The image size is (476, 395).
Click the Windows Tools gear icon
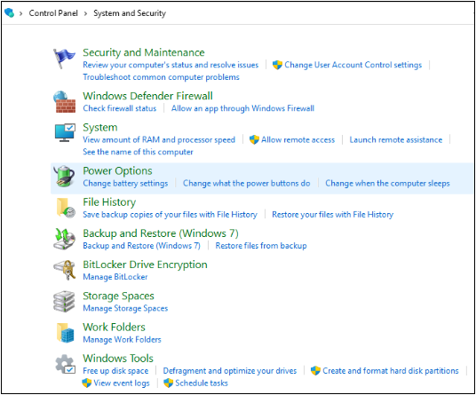pyautogui.click(x=65, y=364)
